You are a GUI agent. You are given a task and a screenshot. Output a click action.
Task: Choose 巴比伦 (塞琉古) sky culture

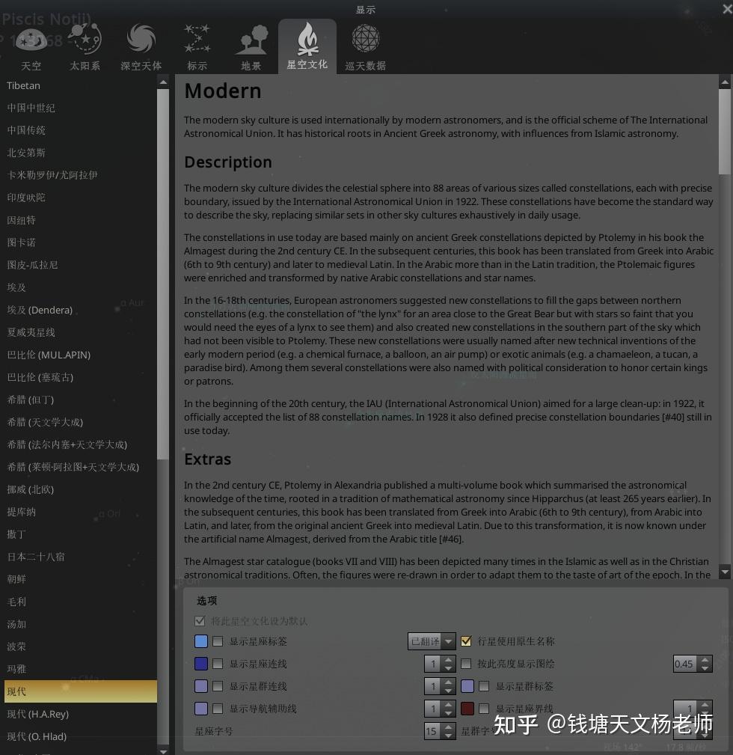pos(80,377)
